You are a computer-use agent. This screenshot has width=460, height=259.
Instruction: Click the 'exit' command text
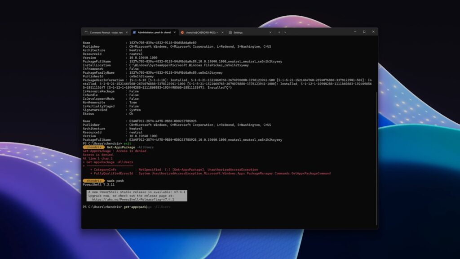[127, 143]
